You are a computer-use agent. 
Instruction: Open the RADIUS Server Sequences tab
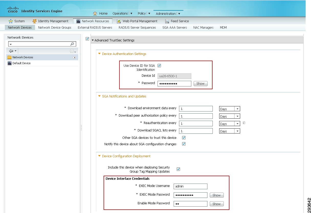coord(137,28)
